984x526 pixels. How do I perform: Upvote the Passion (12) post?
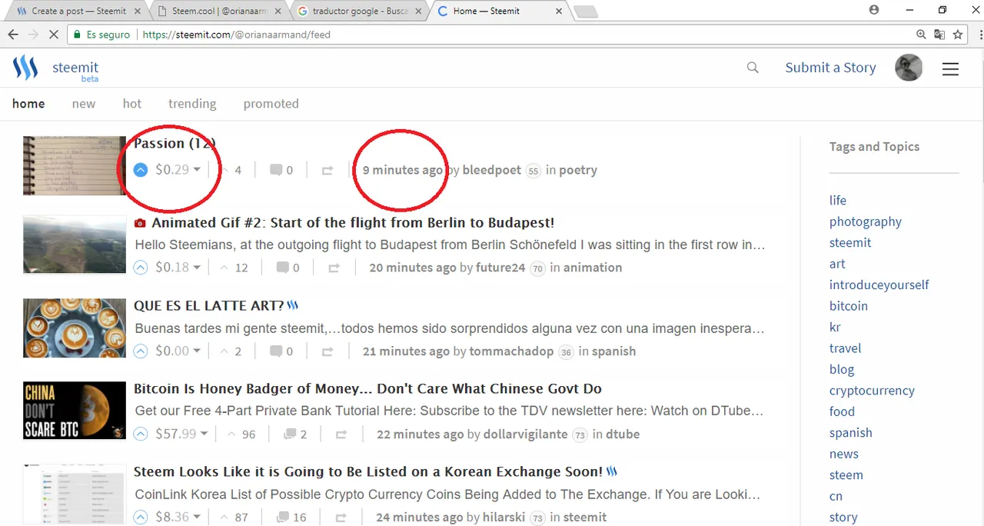[x=140, y=170]
